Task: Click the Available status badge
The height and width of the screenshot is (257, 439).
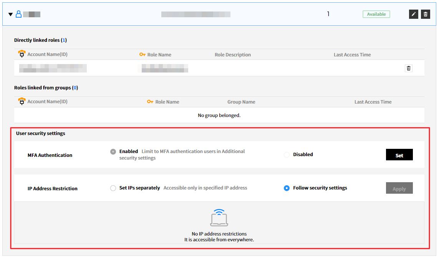Action: 376,14
